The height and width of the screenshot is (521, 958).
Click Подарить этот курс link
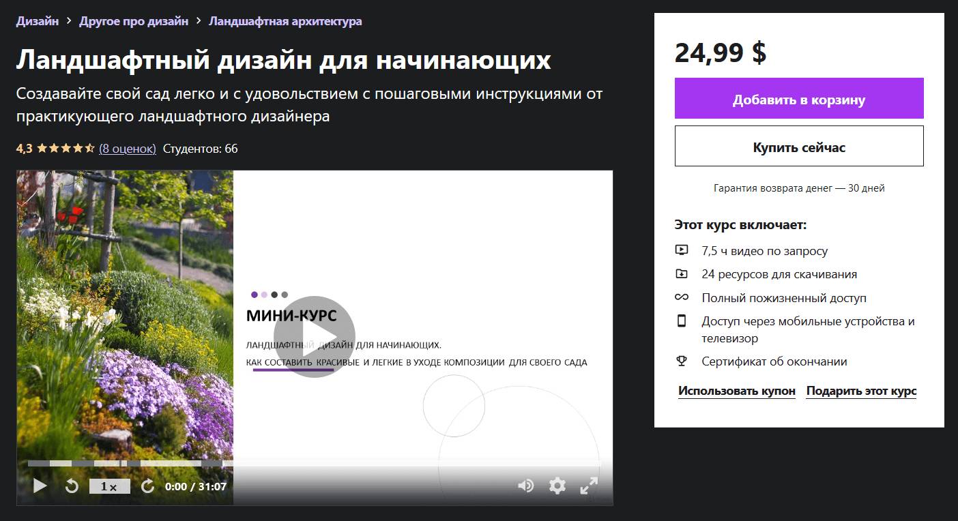(x=861, y=391)
